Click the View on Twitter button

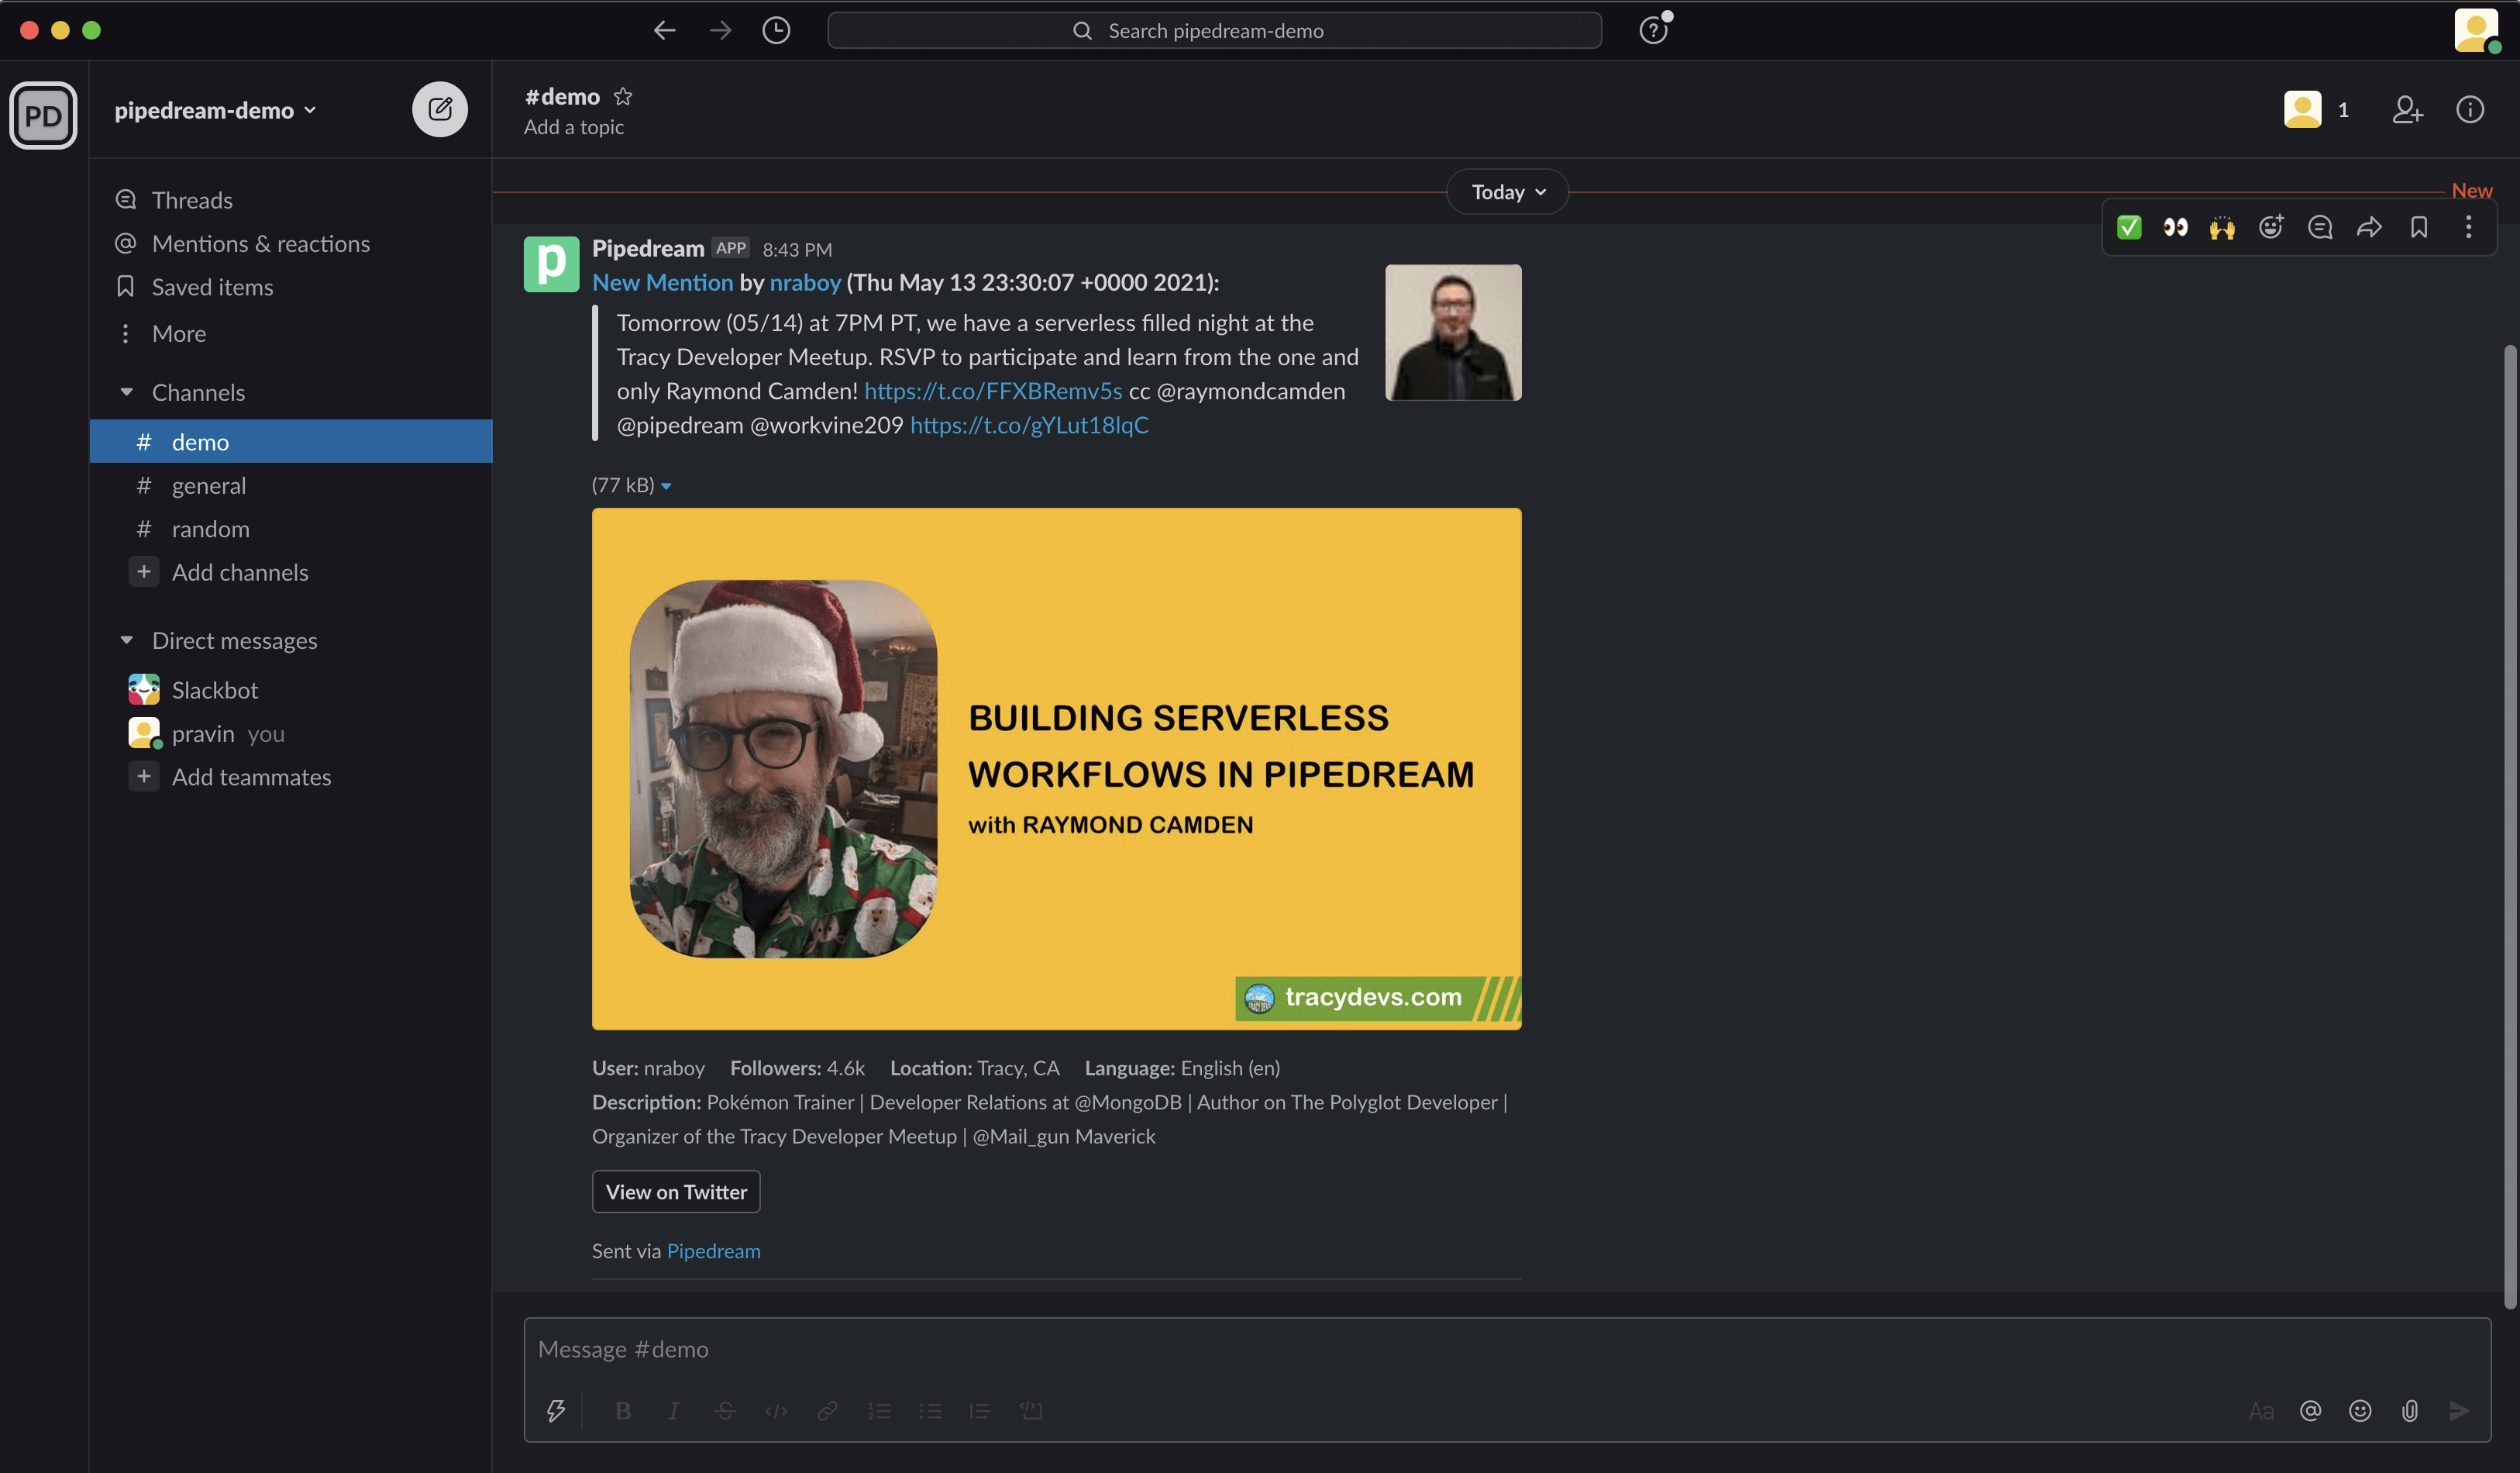(x=676, y=1192)
